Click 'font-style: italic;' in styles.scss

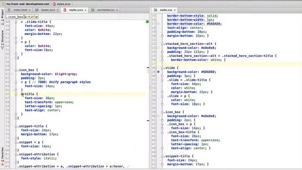click(39, 158)
